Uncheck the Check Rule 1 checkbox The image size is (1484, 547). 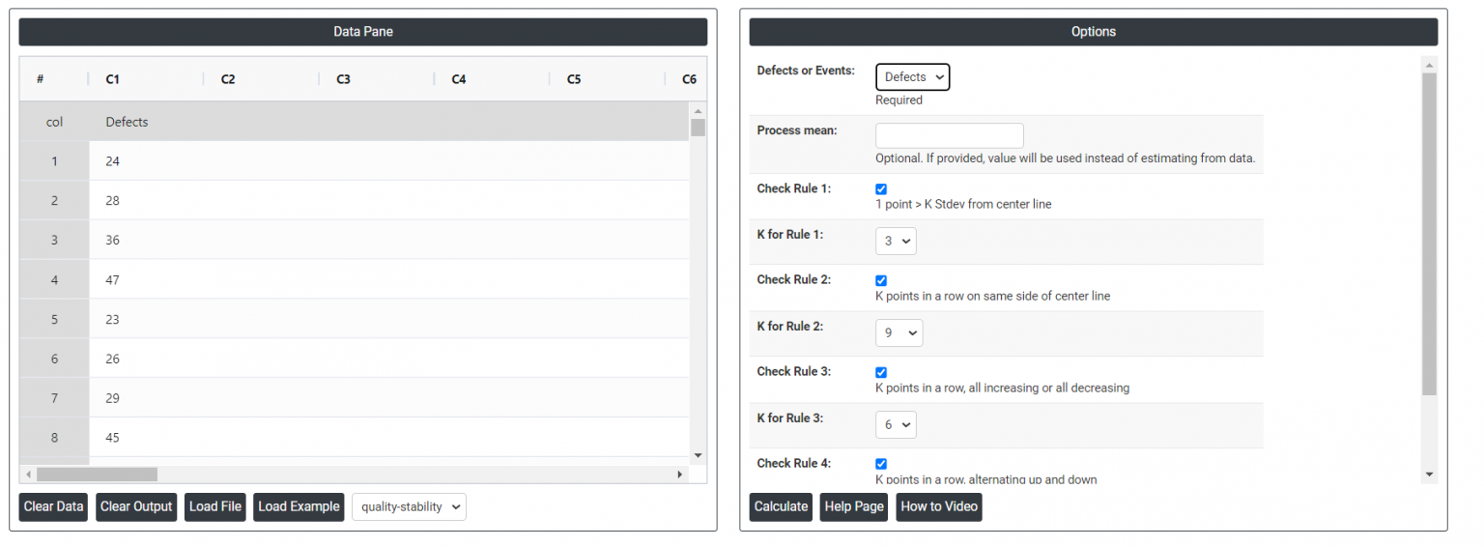(x=881, y=189)
